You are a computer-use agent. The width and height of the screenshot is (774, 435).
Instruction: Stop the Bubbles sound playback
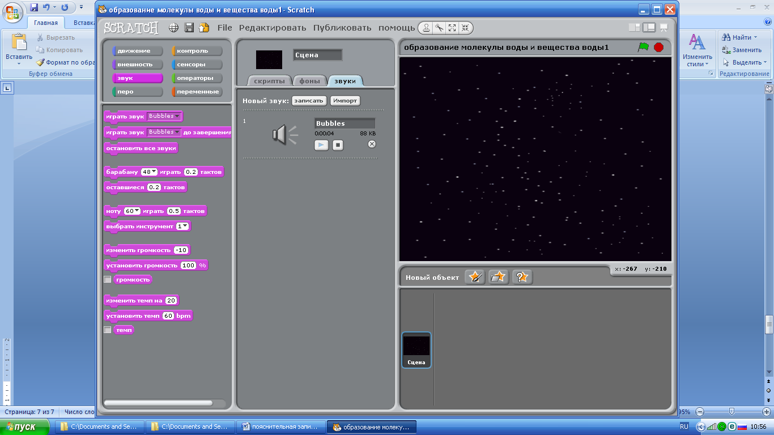pyautogui.click(x=338, y=145)
